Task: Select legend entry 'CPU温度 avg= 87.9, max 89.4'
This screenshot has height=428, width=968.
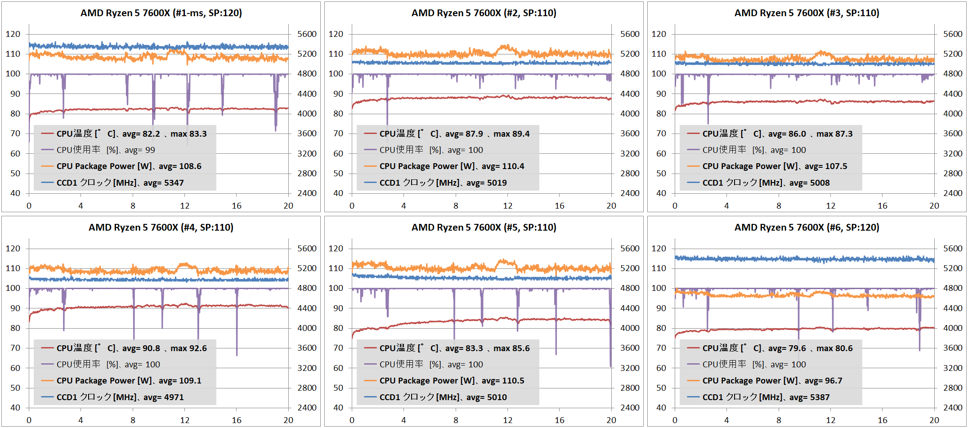Action: point(447,134)
